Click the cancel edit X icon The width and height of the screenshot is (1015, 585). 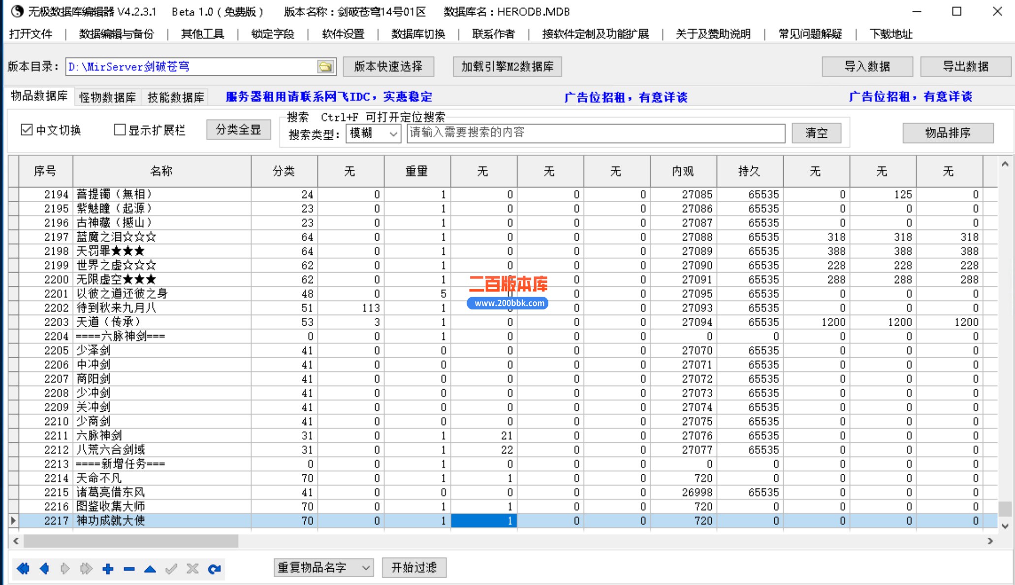(192, 569)
